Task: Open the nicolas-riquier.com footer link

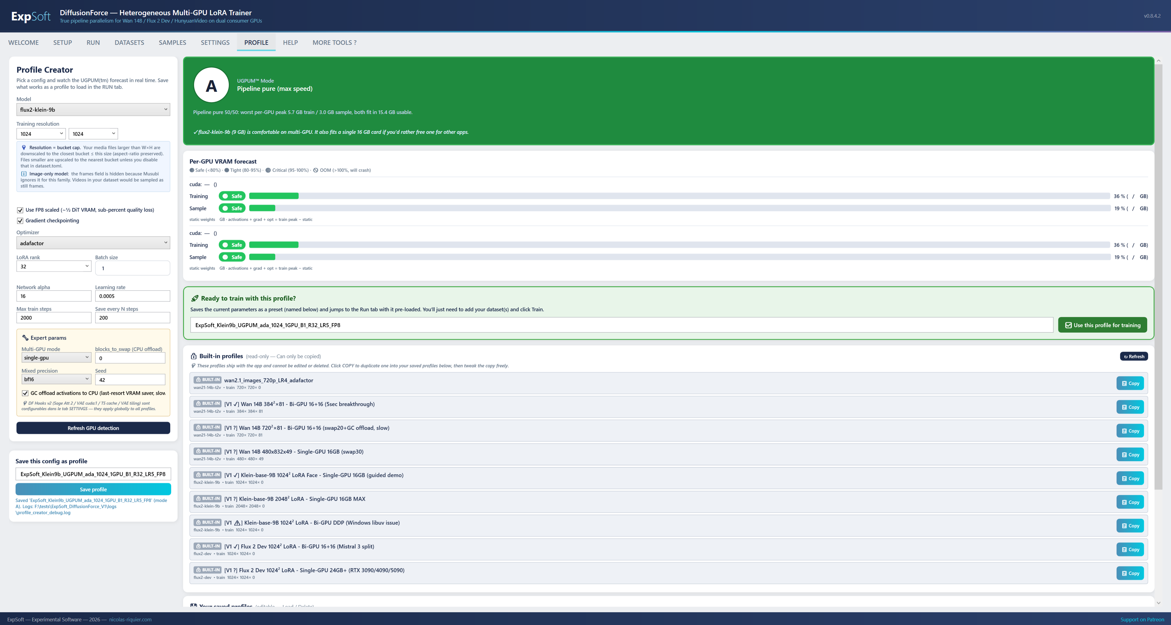Action: click(x=130, y=620)
